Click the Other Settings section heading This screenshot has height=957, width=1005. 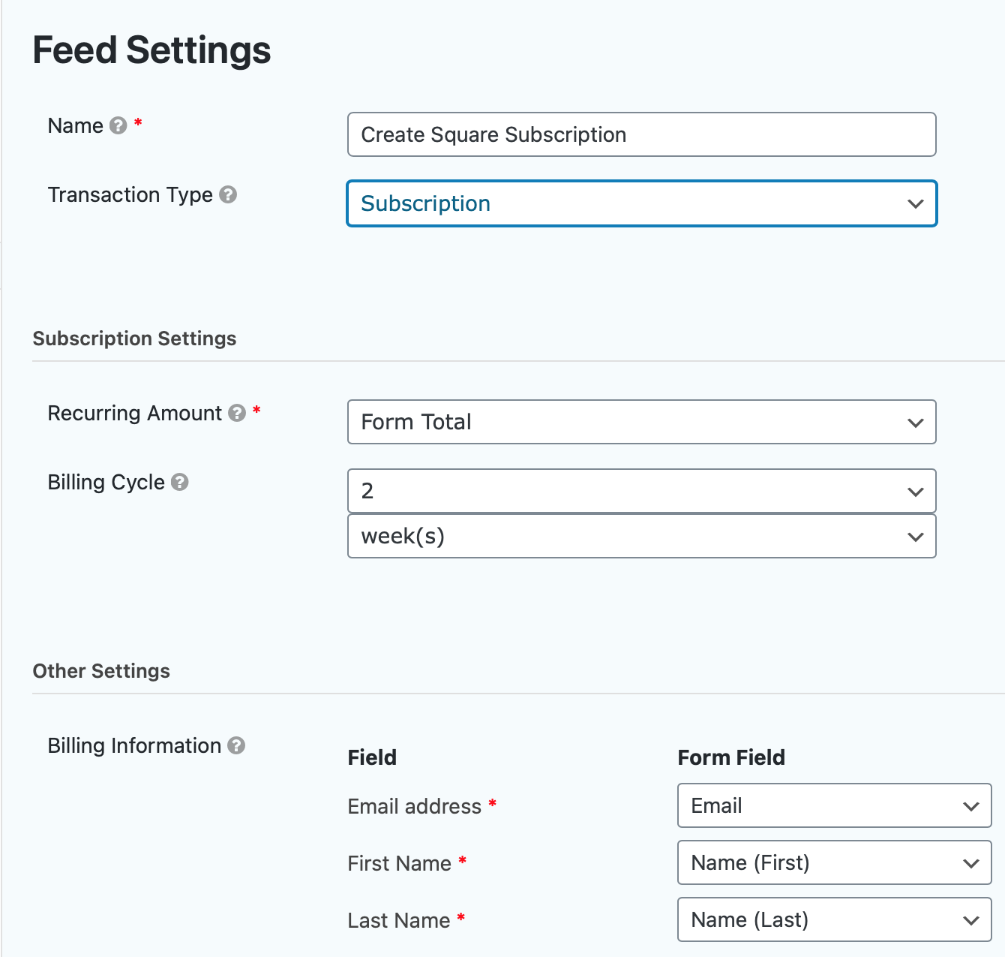coord(101,671)
